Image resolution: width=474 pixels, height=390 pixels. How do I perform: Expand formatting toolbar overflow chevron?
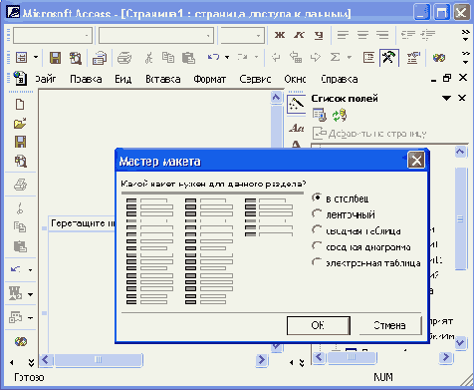point(465,35)
